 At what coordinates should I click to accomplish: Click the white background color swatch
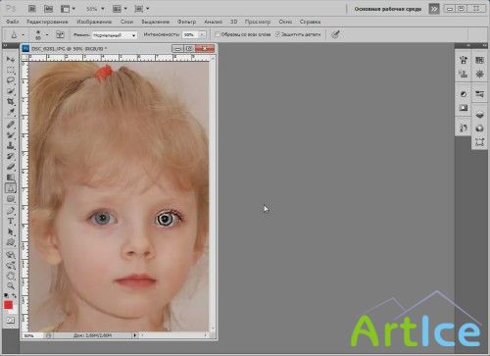coord(15,310)
